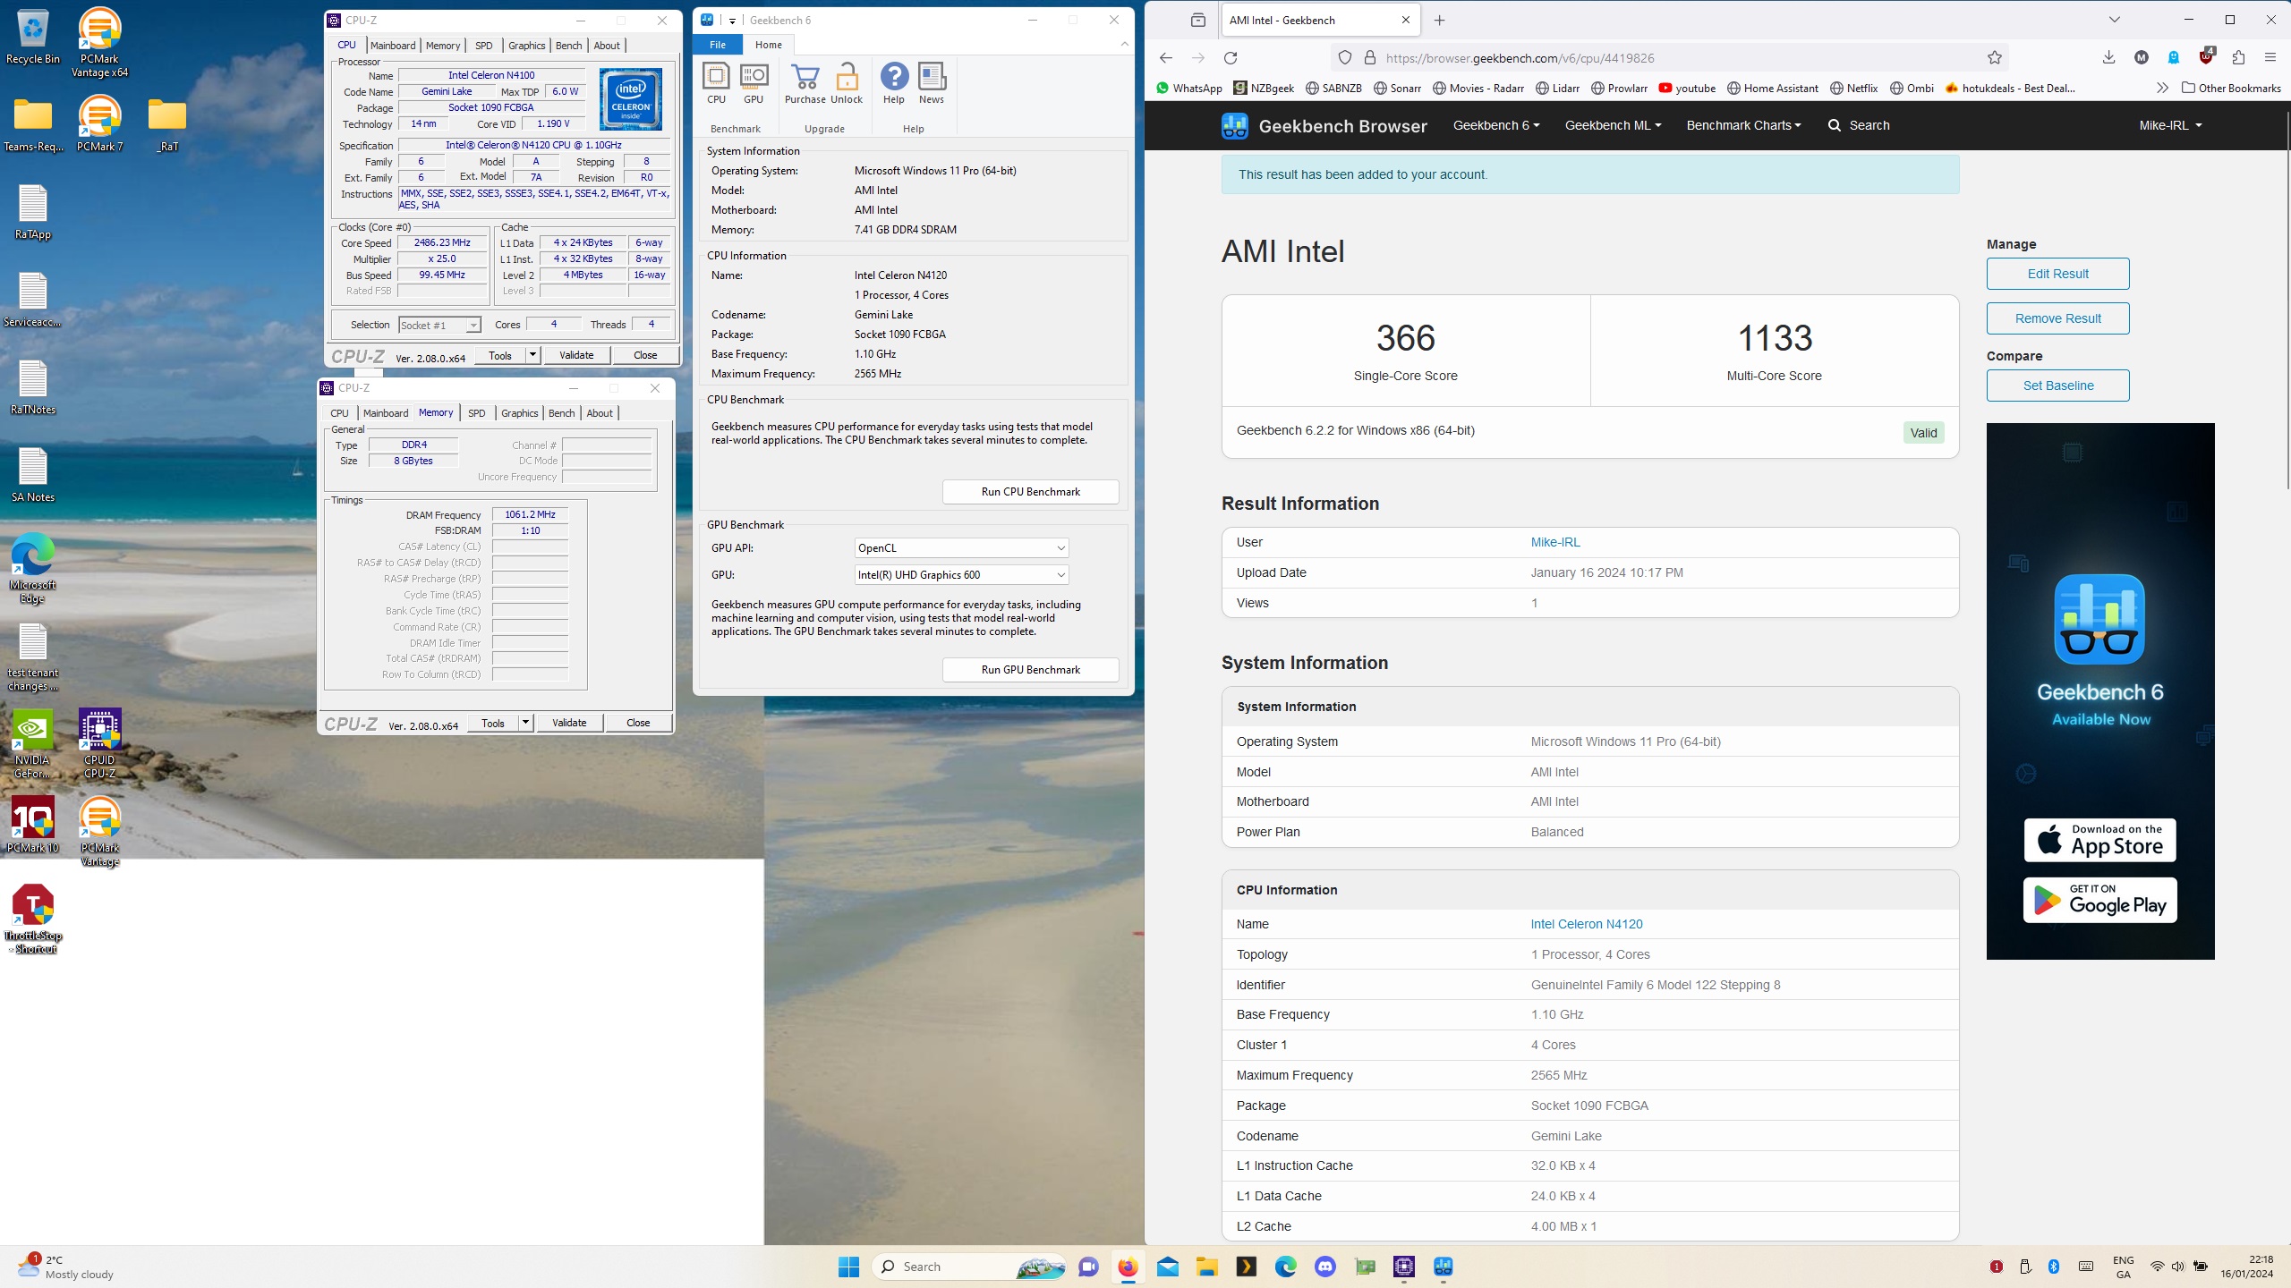Open Purchase cart icon in Geekbench
The width and height of the screenshot is (2291, 1288).
[x=805, y=83]
